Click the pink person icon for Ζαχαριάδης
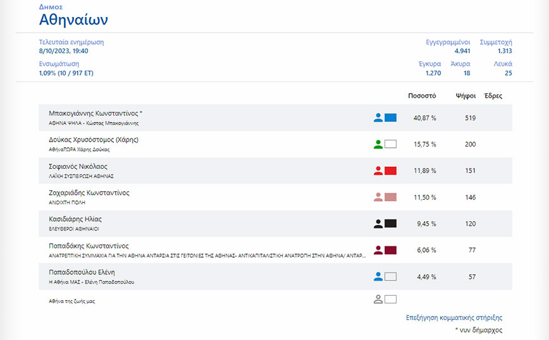549x340 pixels. click(378, 197)
